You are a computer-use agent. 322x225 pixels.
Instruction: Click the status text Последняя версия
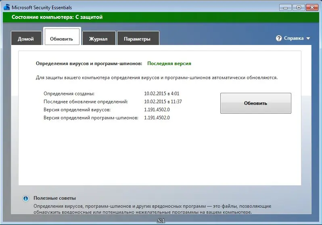169,63
